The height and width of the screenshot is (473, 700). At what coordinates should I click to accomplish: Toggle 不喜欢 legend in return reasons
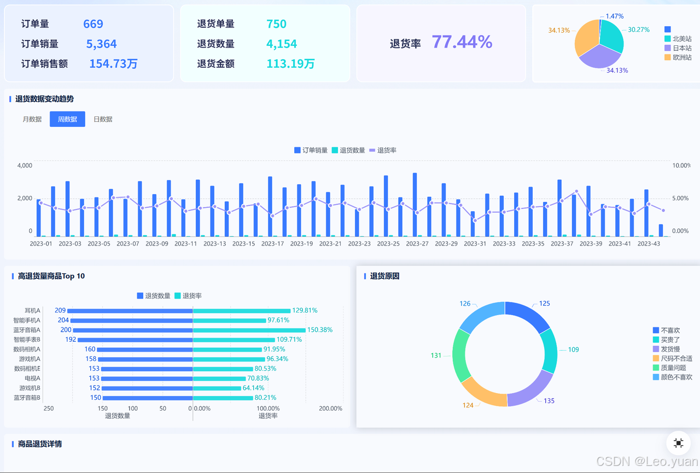(666, 330)
